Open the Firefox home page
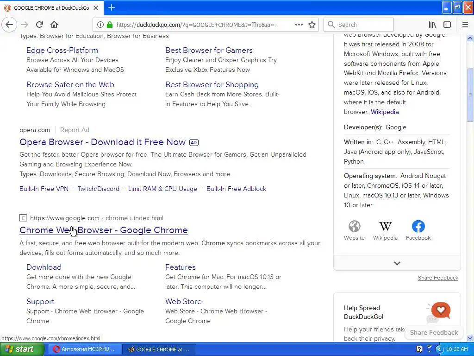474x356 pixels. point(54,25)
